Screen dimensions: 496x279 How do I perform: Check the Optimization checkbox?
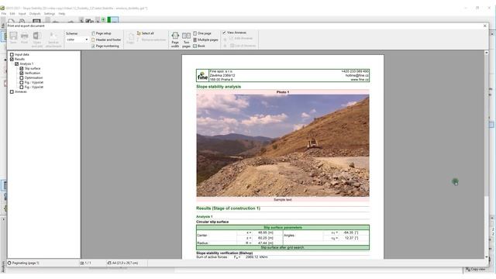click(x=22, y=77)
